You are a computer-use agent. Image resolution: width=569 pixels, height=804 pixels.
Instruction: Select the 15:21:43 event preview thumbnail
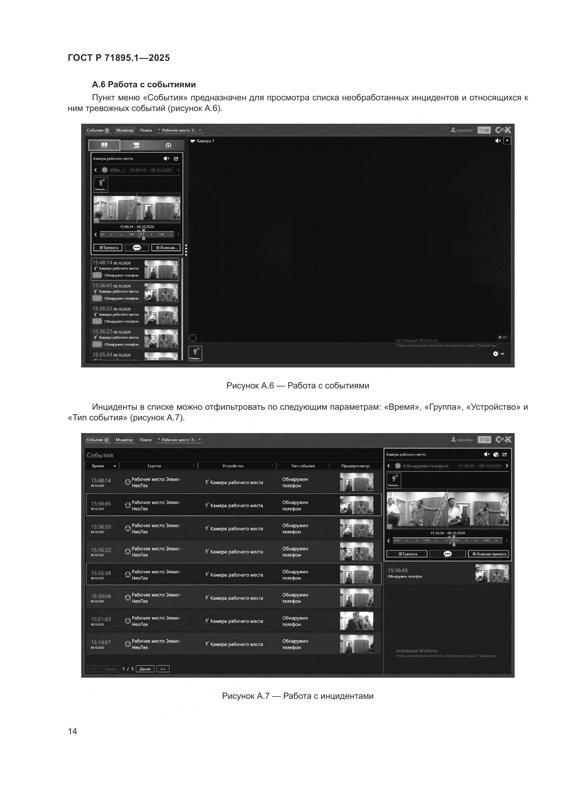356,621
